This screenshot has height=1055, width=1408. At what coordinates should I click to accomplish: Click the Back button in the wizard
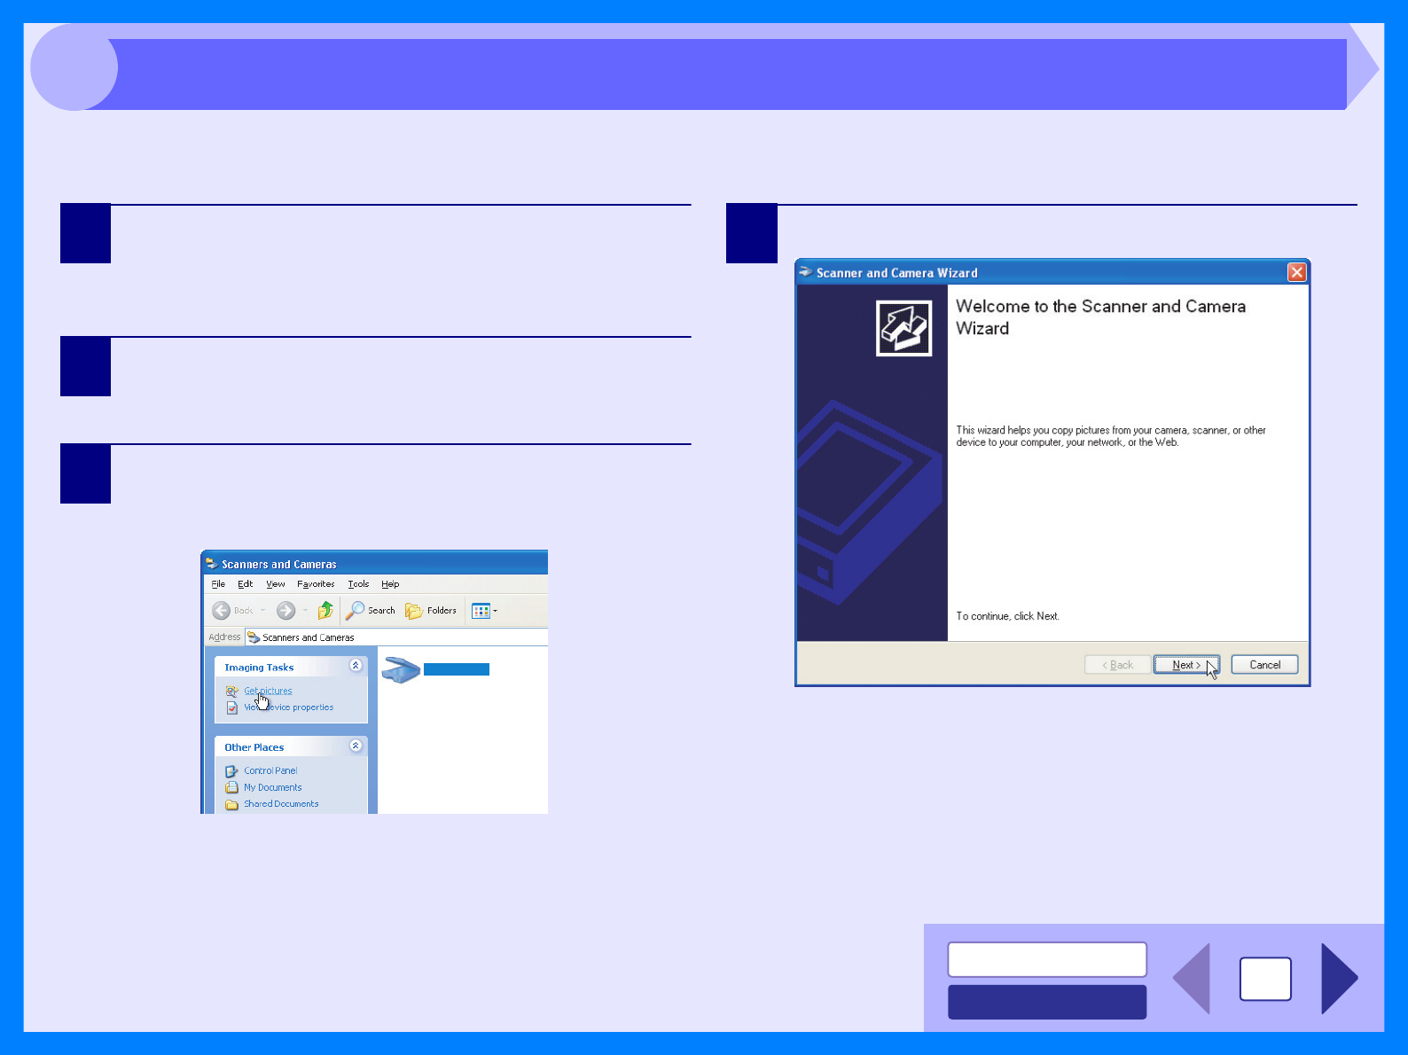click(1117, 665)
